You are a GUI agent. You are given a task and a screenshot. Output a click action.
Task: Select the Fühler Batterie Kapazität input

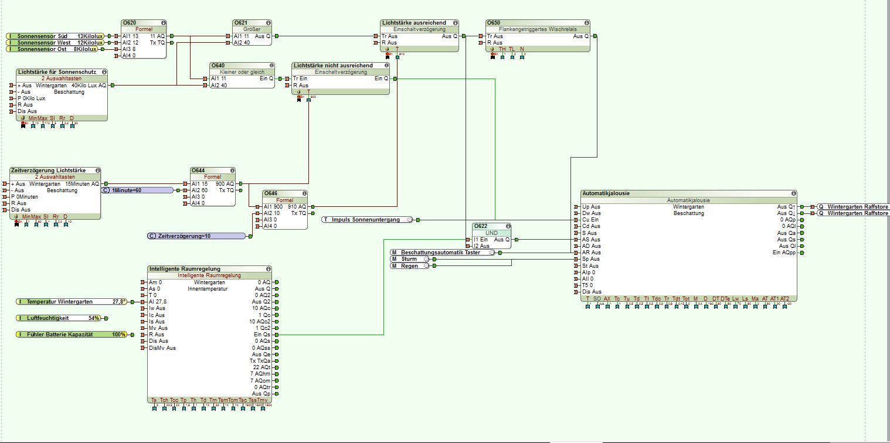(x=72, y=334)
